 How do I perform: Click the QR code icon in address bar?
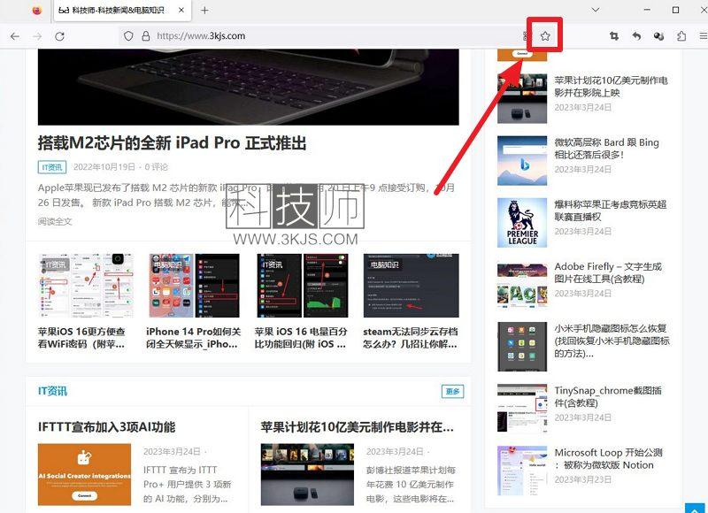pyautogui.click(x=525, y=36)
